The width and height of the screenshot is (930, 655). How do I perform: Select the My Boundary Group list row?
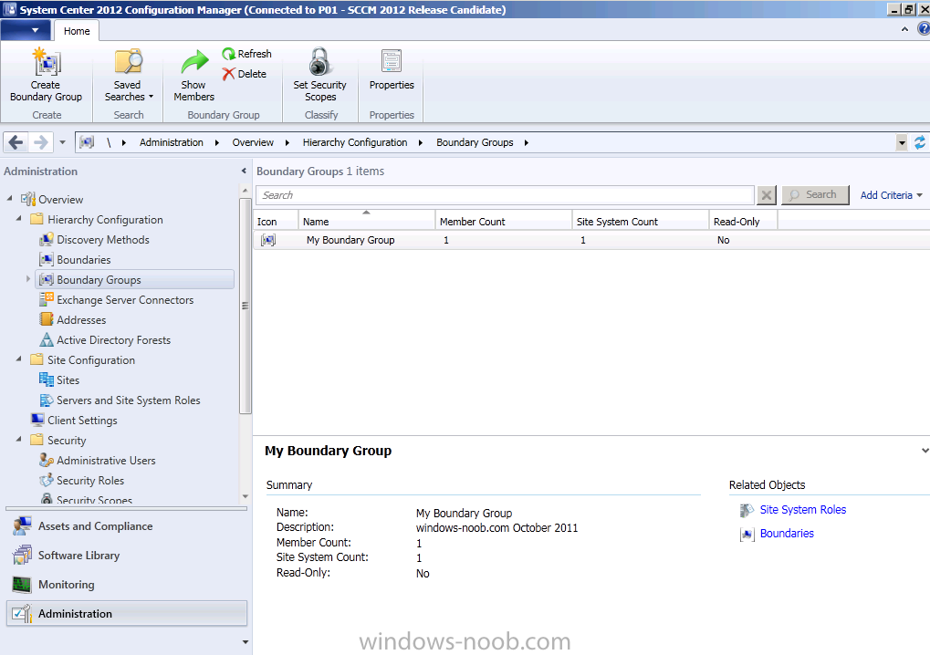(591, 240)
